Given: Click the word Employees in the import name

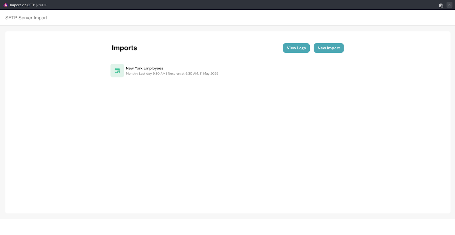Looking at the screenshot, I should 153,68.
